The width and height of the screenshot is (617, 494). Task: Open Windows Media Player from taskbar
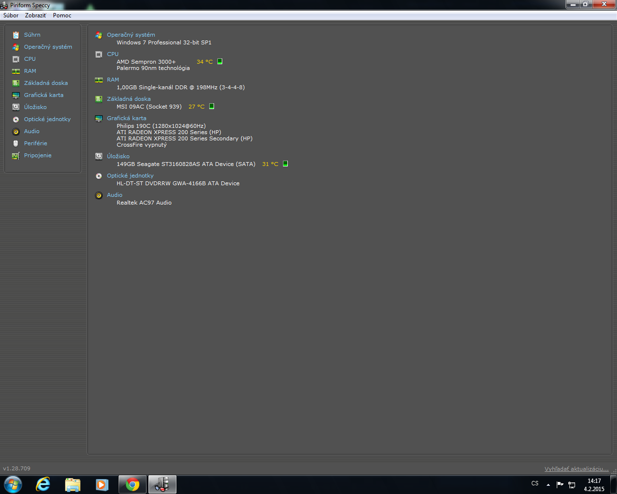[102, 484]
